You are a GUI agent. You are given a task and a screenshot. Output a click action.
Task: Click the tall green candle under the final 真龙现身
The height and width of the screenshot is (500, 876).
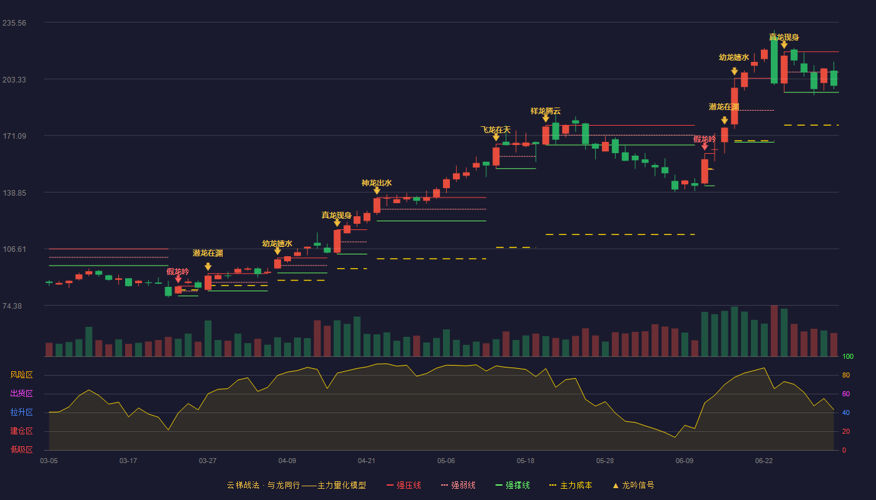click(774, 61)
